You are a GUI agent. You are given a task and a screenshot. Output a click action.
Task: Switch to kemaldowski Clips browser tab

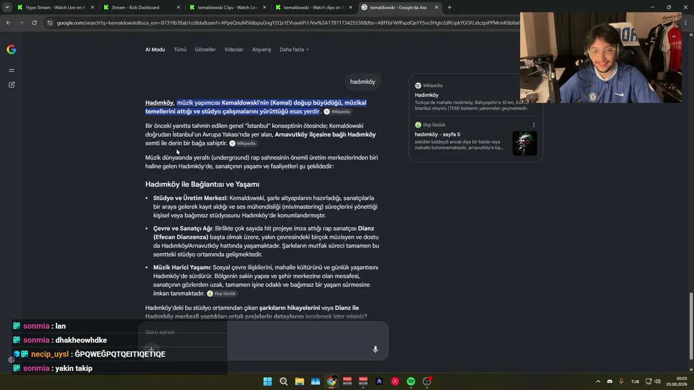[227, 8]
